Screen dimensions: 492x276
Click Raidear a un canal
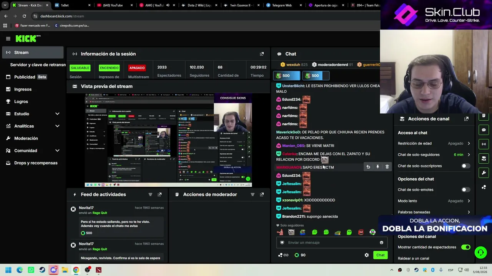413,258
